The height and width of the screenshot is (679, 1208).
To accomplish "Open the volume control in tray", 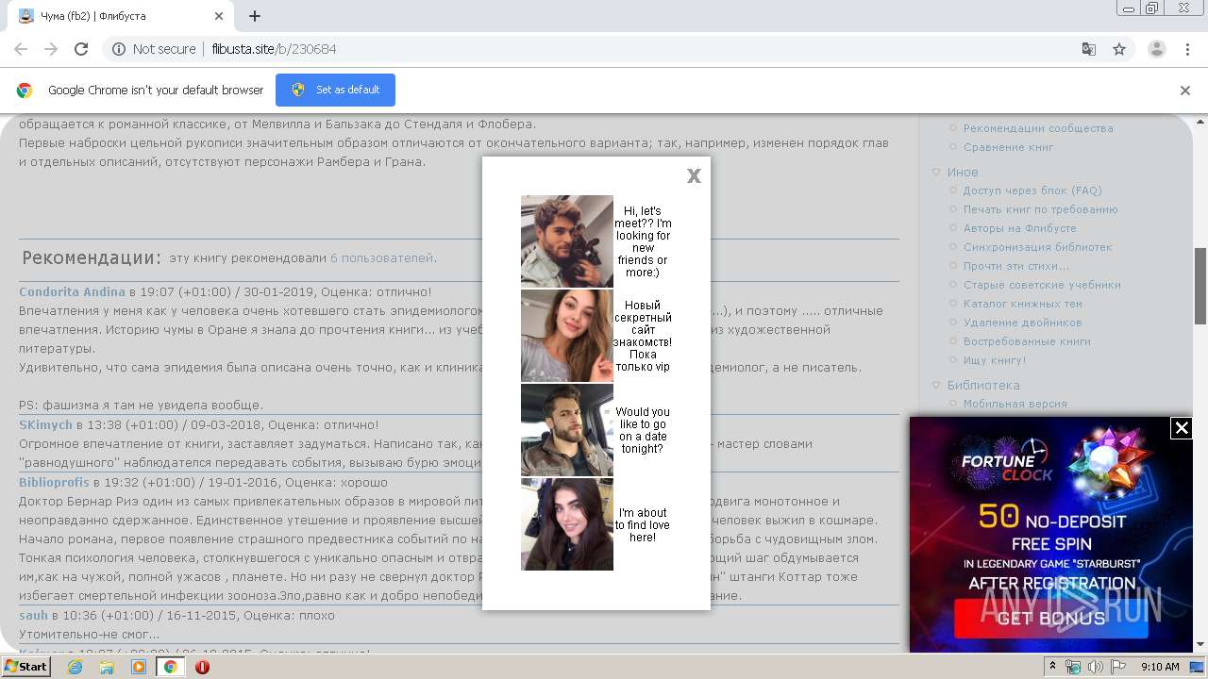I will (1096, 667).
